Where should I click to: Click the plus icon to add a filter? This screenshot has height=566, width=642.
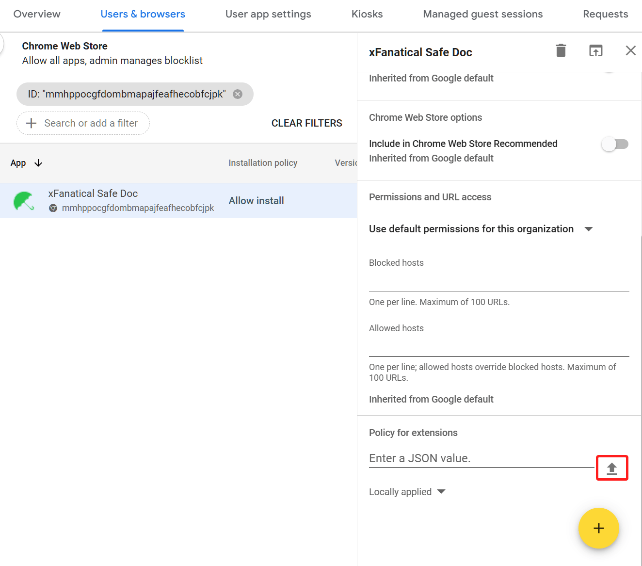tap(31, 123)
